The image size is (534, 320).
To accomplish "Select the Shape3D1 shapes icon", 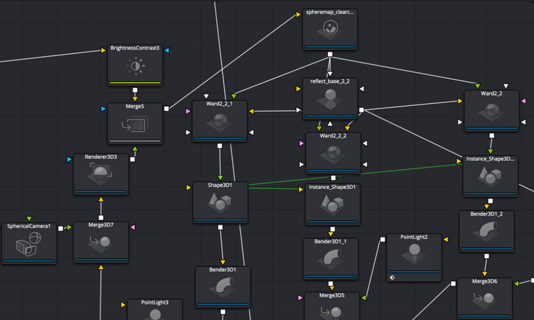I will click(220, 203).
